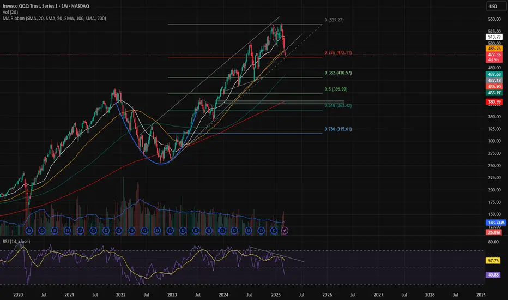Click the gray 437.18 price label
Viewport: 508px width, 300px height.
494,80
